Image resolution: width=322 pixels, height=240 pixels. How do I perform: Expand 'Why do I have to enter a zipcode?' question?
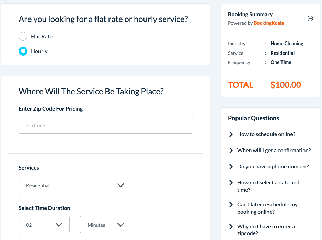pyautogui.click(x=266, y=230)
